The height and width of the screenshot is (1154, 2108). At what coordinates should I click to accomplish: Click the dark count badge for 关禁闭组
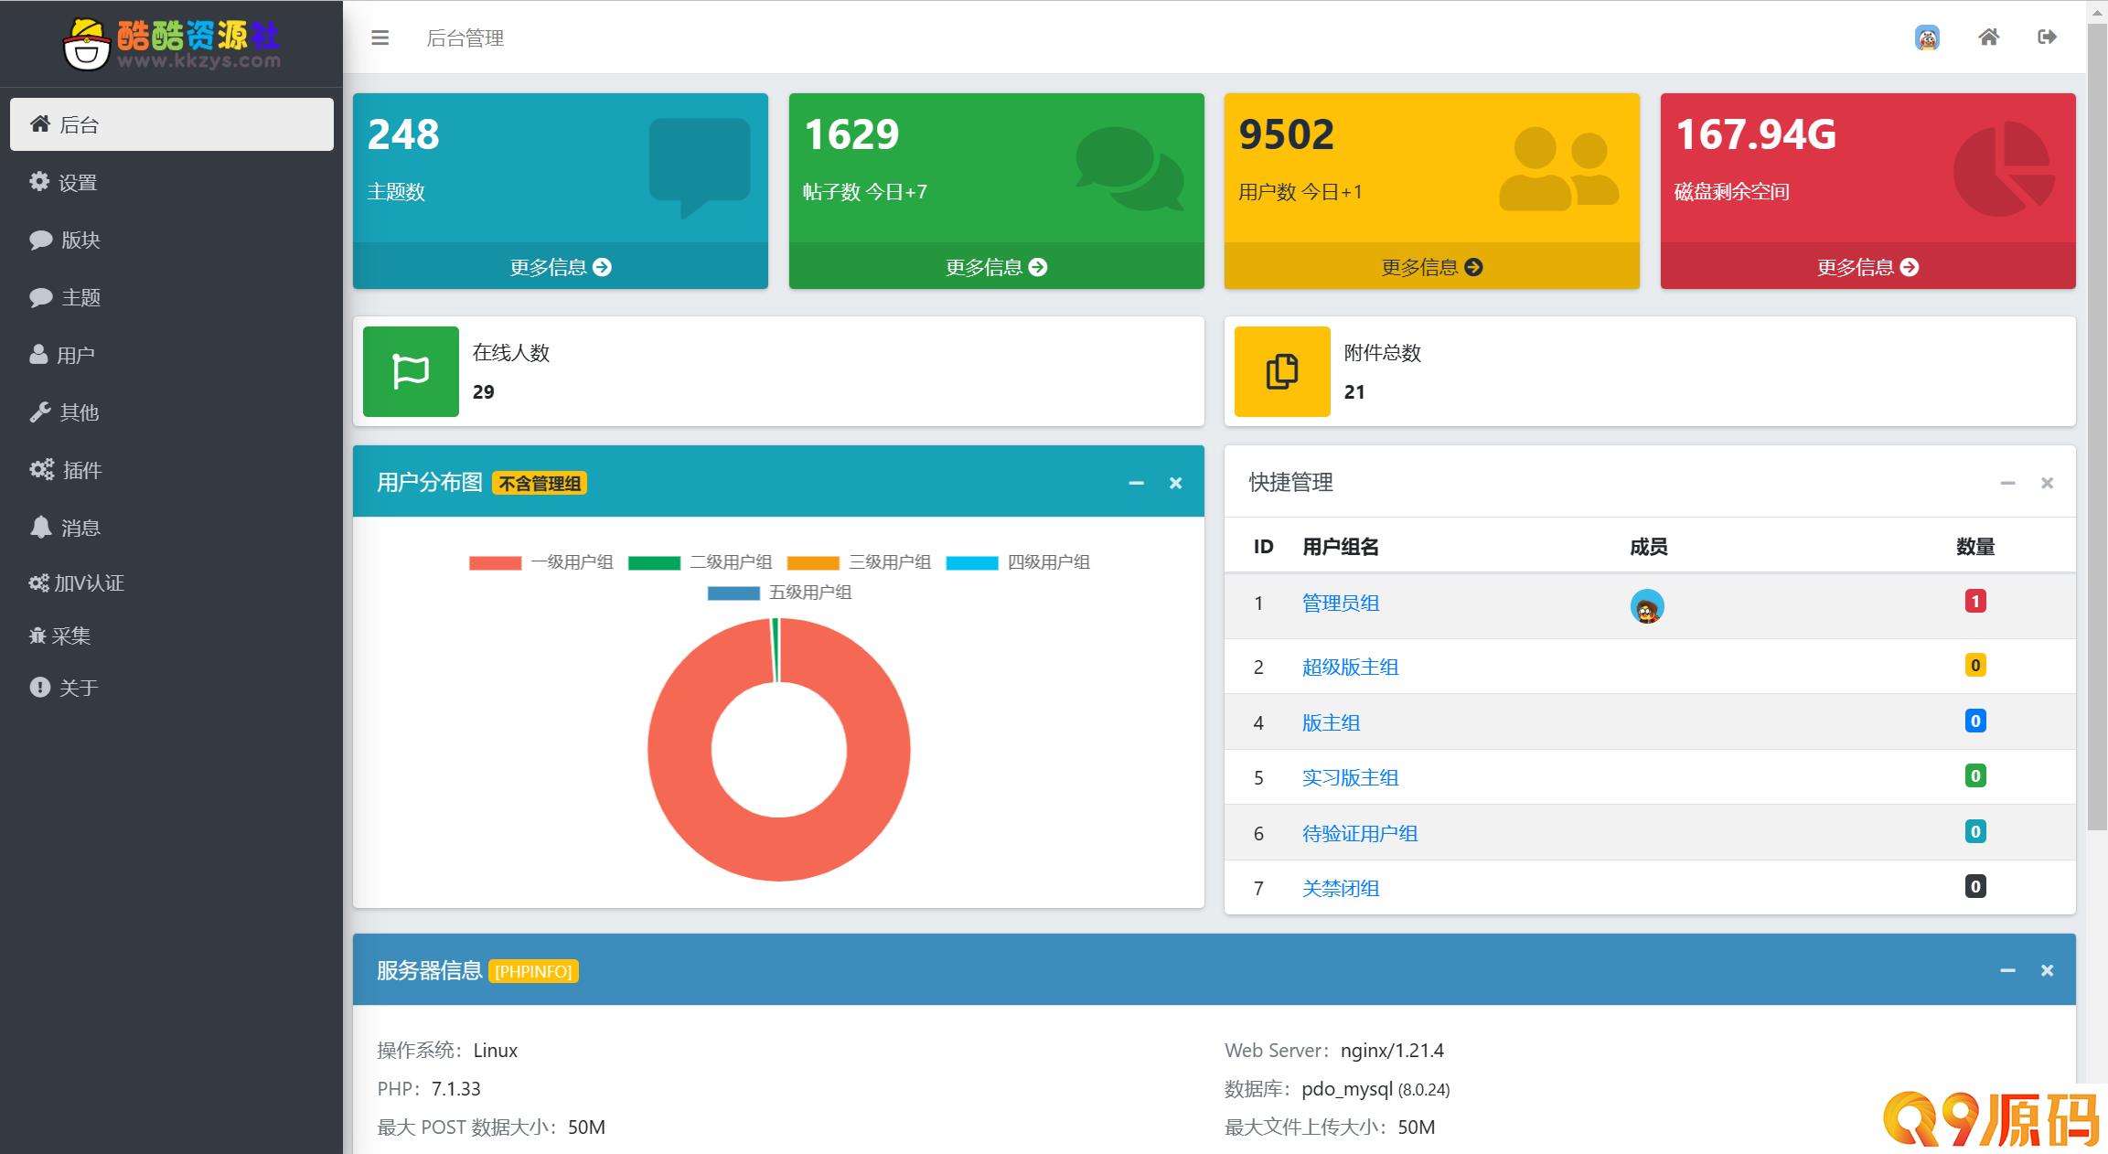tap(1975, 886)
